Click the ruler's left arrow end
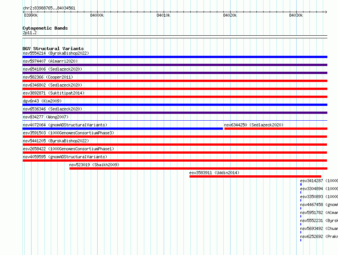Screen dimensions: 338x255 pyautogui.click(x=24, y=12)
